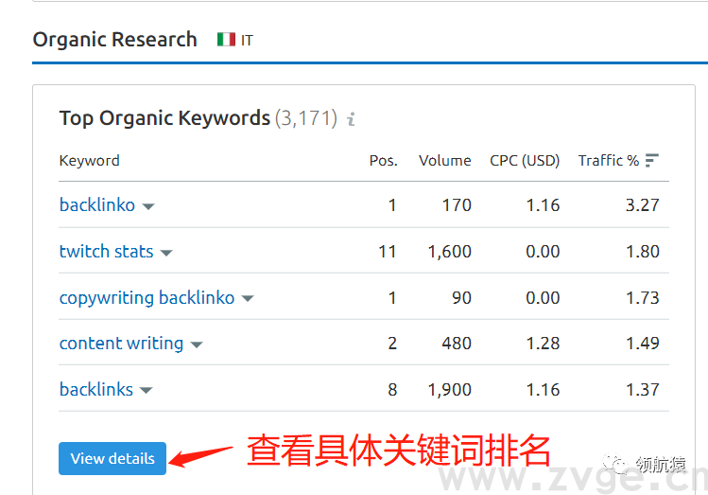Image resolution: width=708 pixels, height=495 pixels.
Task: Click volume value 1,600
Action: click(x=450, y=252)
